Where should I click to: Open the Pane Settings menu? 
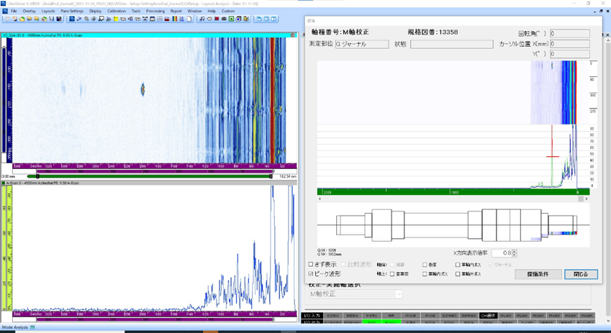(72, 11)
